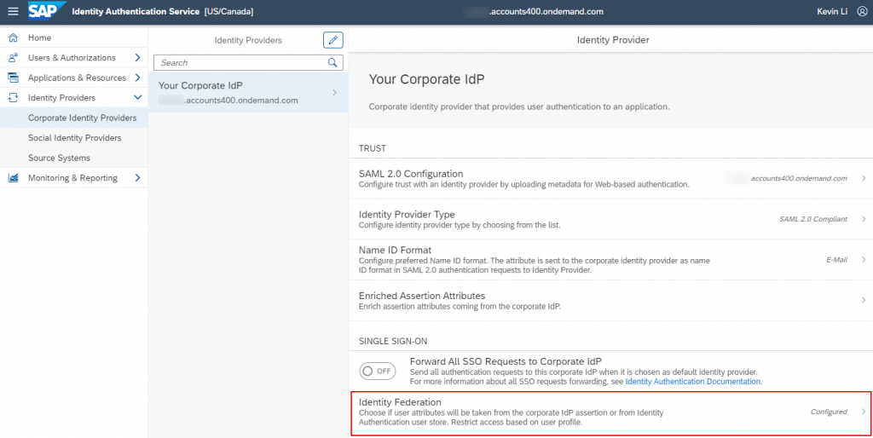Viewport: 873px width, 438px height.
Task: Click the E-Mail value text
Action: [837, 260]
